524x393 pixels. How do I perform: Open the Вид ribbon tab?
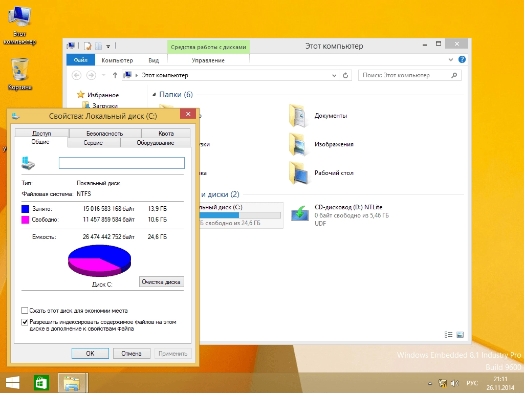point(154,60)
